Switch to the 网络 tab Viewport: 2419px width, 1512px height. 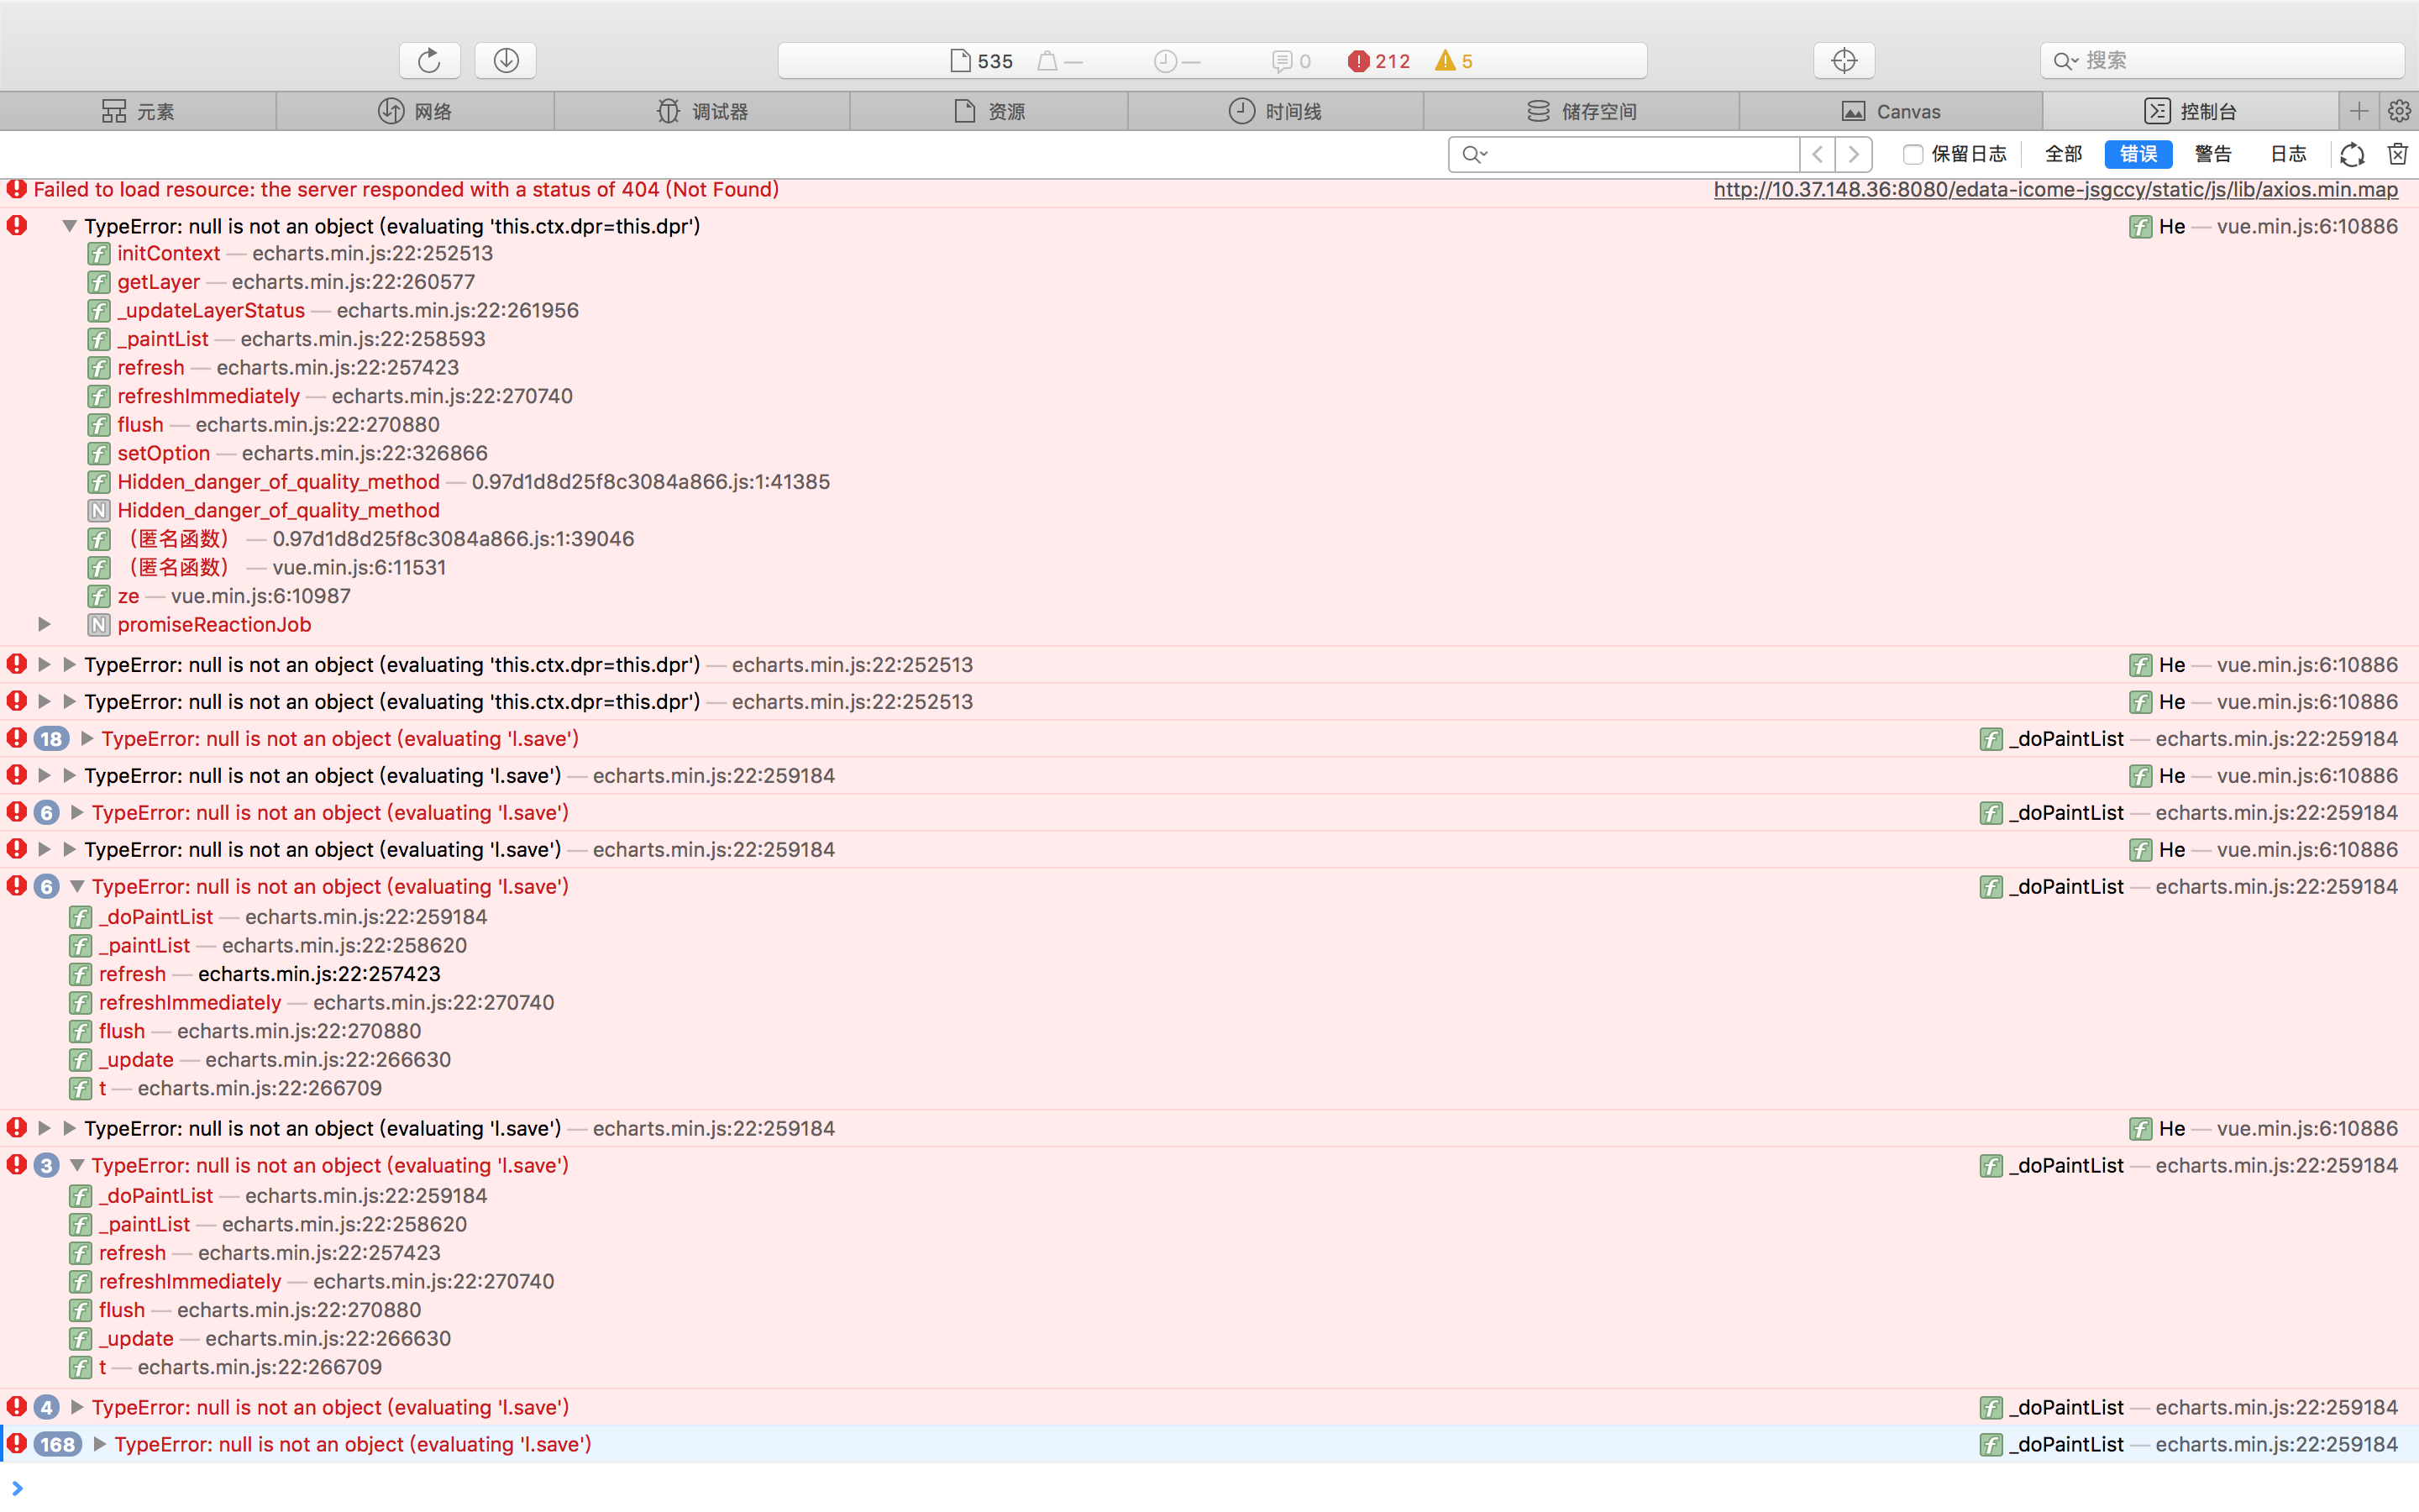[x=415, y=111]
